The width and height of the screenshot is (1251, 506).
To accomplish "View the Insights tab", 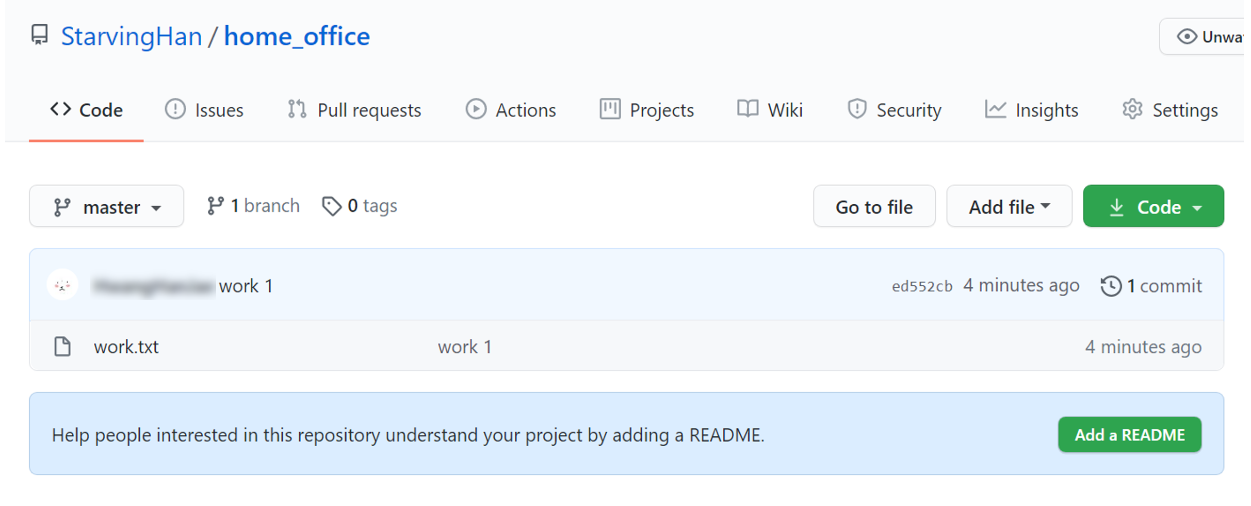I will pyautogui.click(x=1031, y=110).
